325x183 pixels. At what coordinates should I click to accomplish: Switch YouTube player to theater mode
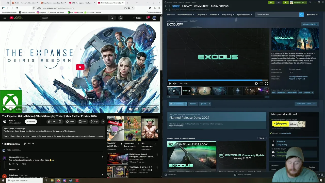tap(149, 109)
